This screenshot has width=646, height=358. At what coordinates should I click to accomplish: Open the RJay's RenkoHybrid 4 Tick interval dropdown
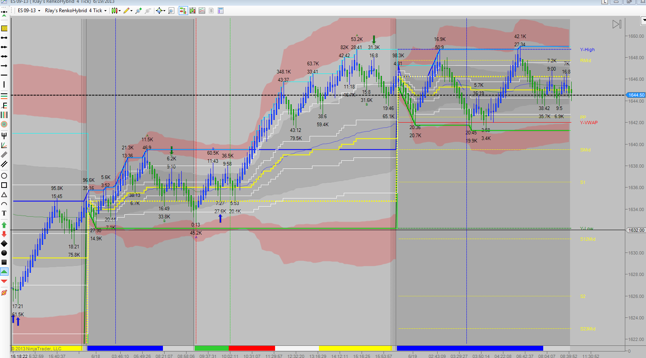(x=76, y=11)
